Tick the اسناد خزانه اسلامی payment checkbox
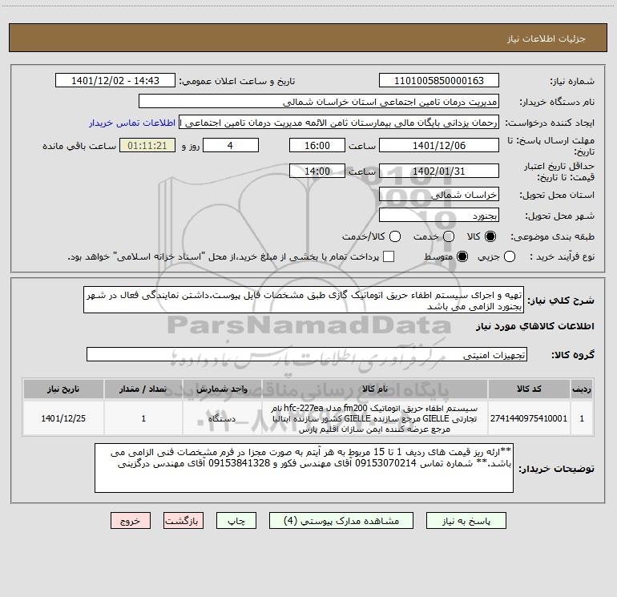This screenshot has height=597, width=617. pos(389,256)
